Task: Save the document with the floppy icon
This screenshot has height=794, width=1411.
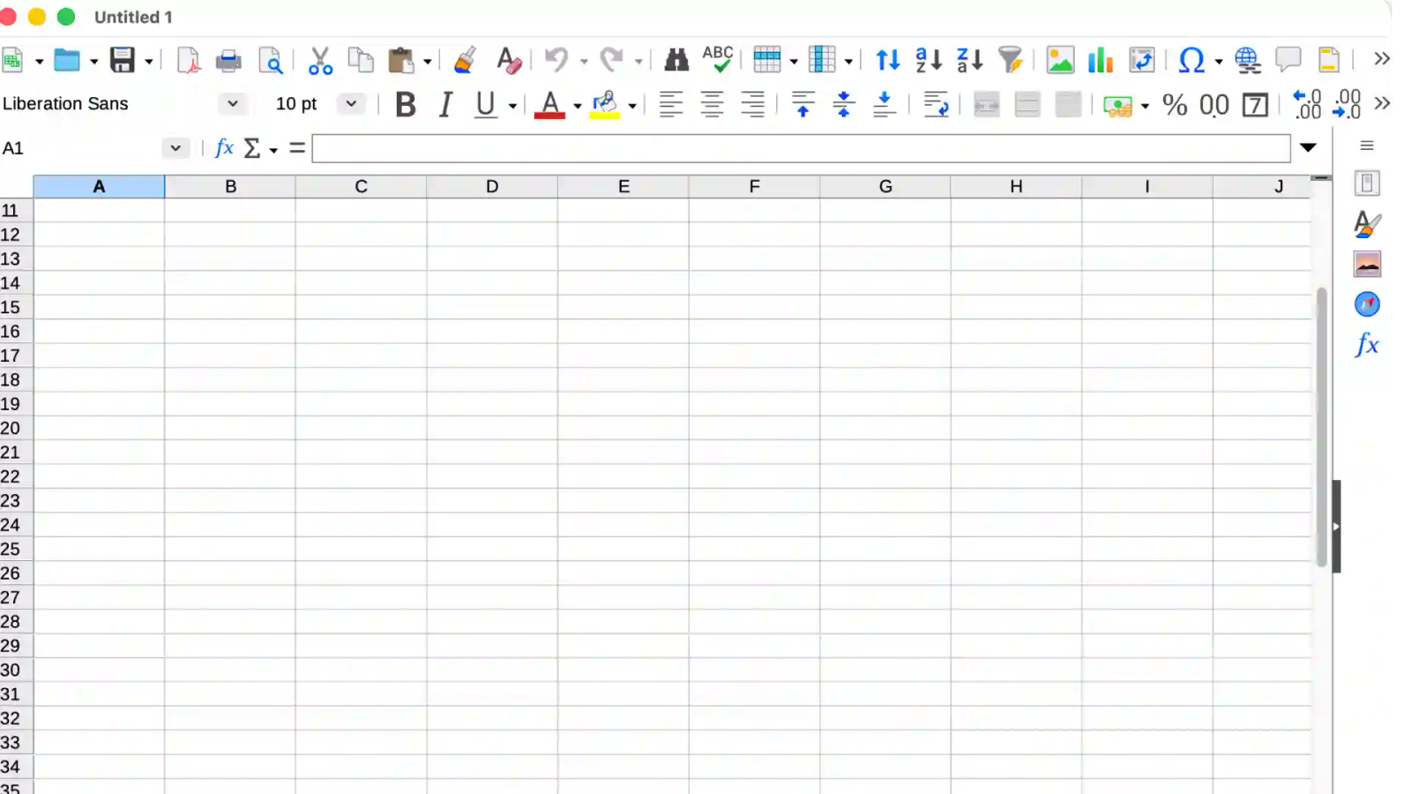Action: click(122, 61)
